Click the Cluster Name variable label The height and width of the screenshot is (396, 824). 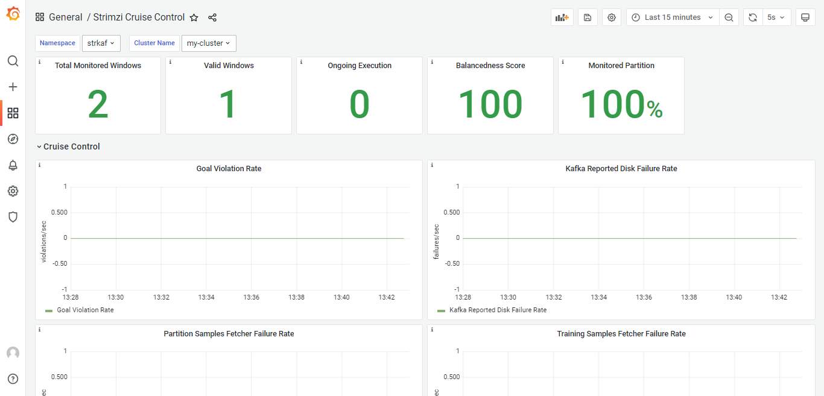pyautogui.click(x=154, y=43)
